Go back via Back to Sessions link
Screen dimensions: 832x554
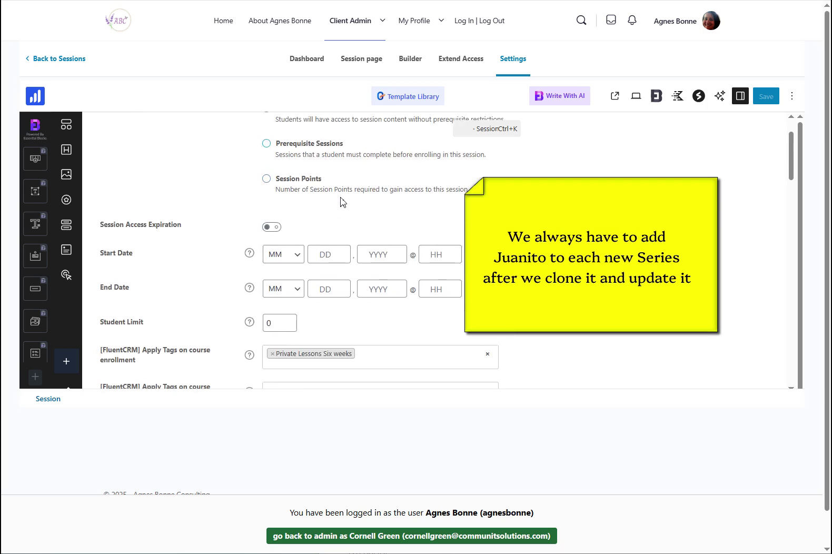coord(56,58)
